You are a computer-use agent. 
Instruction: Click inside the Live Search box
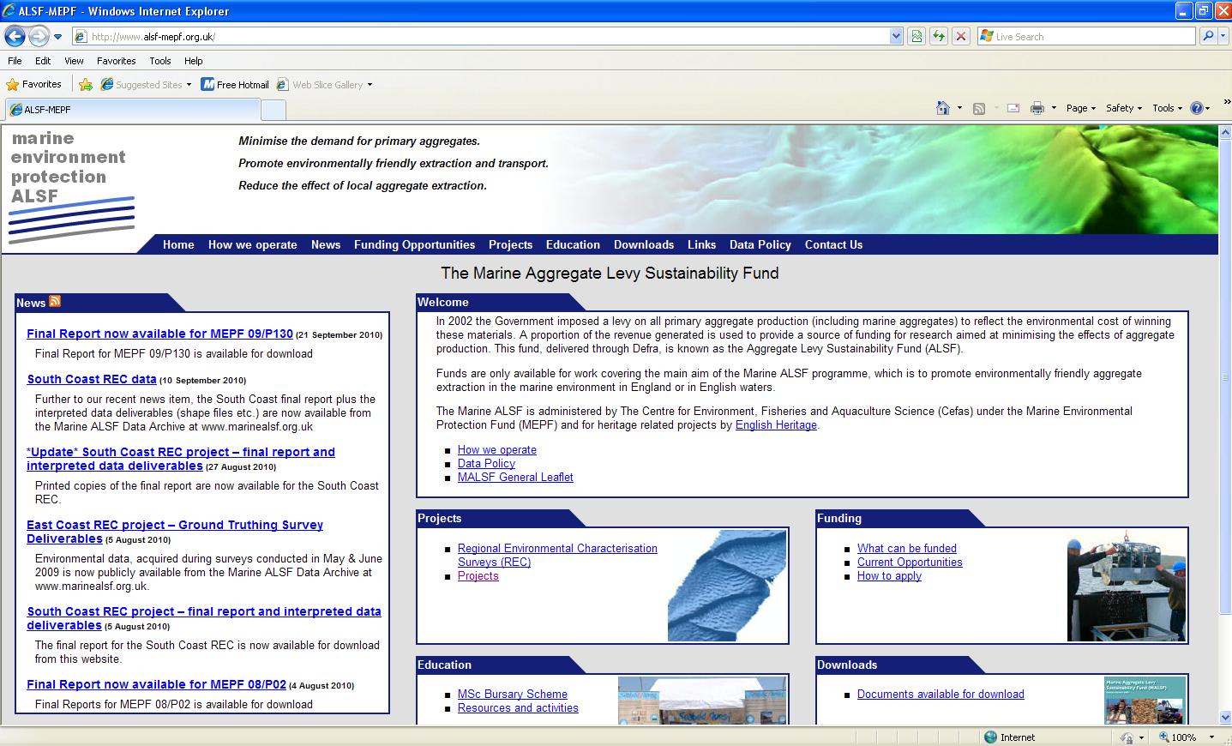coord(1089,36)
